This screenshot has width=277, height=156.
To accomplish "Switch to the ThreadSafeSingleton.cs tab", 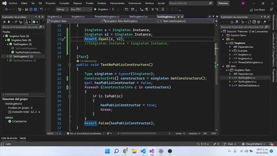I will (x=107, y=16).
